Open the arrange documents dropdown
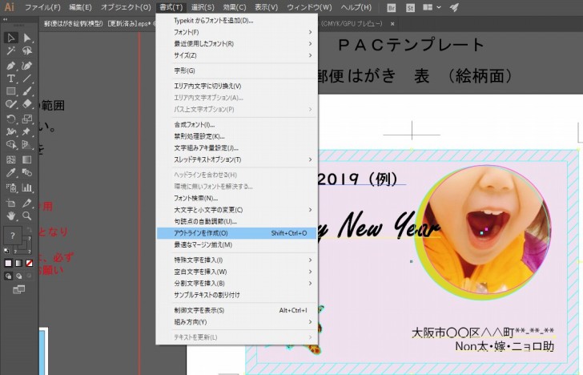The width and height of the screenshot is (583, 375). click(432, 7)
